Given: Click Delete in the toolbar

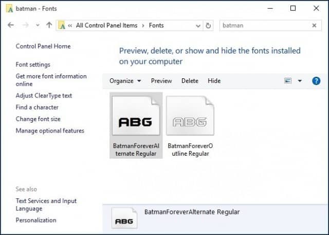Looking at the screenshot, I should click(x=190, y=81).
